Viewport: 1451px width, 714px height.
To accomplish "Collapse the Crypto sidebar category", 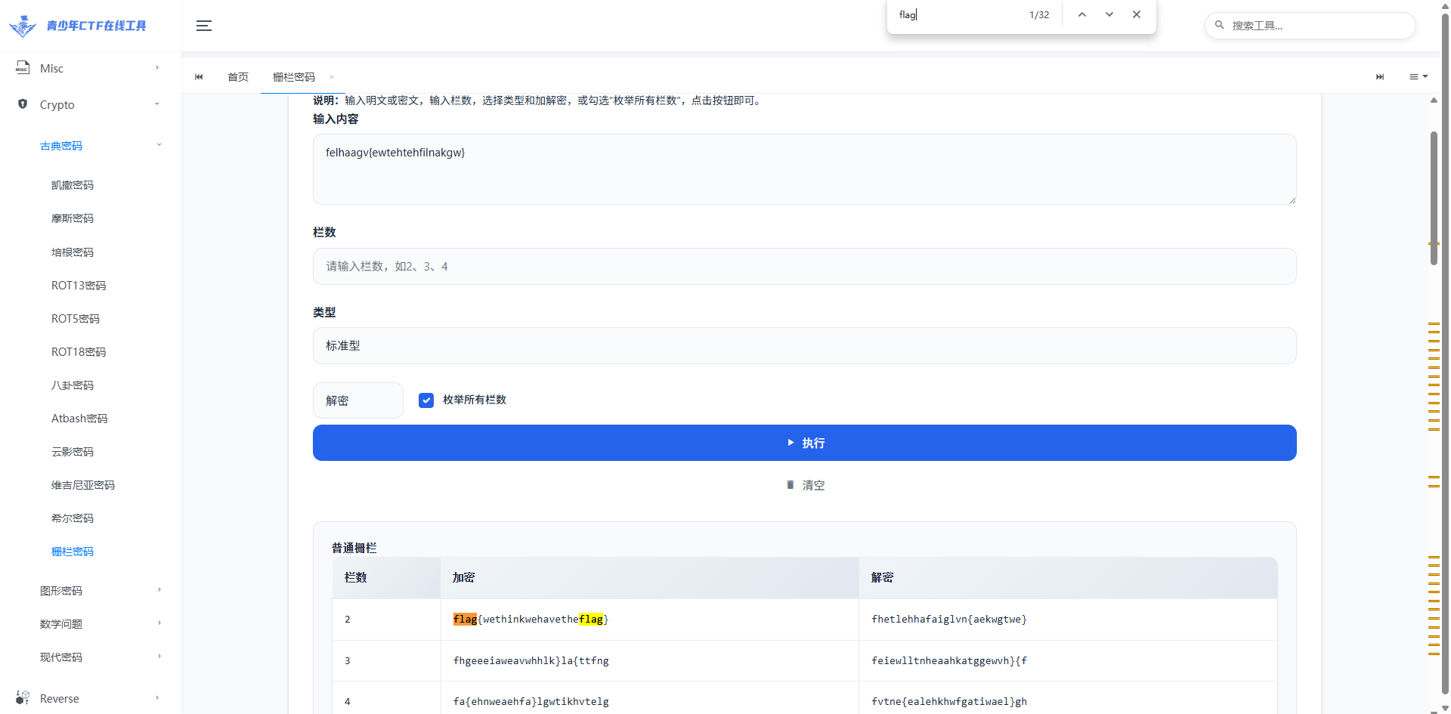I will [91, 105].
